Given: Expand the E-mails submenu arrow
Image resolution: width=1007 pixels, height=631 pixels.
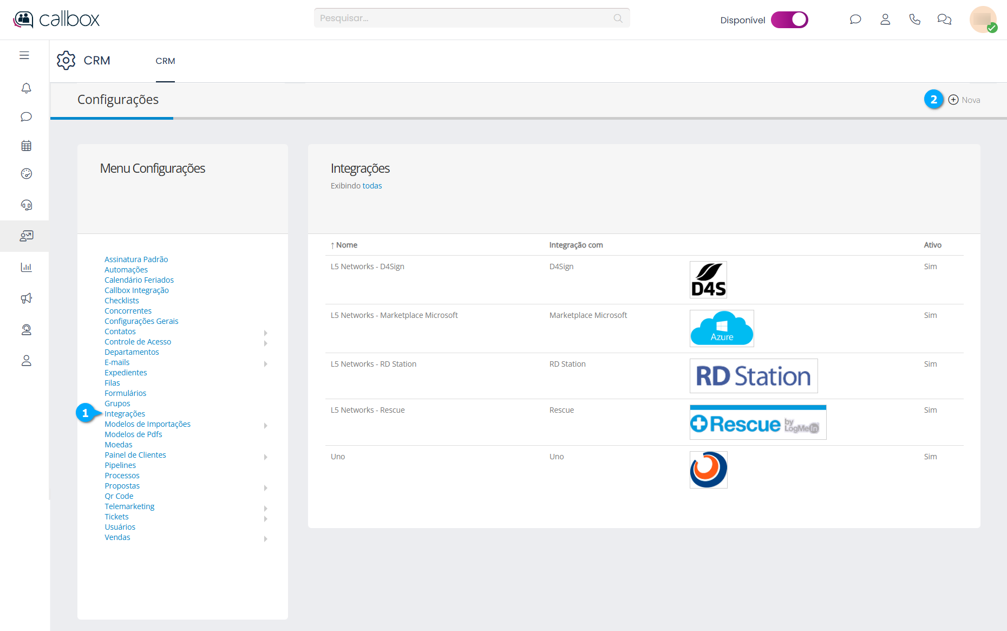Looking at the screenshot, I should tap(265, 363).
